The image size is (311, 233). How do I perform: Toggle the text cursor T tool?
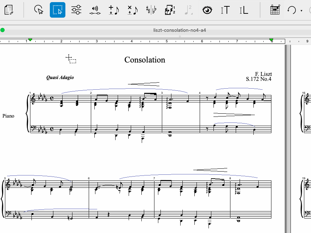(225, 10)
